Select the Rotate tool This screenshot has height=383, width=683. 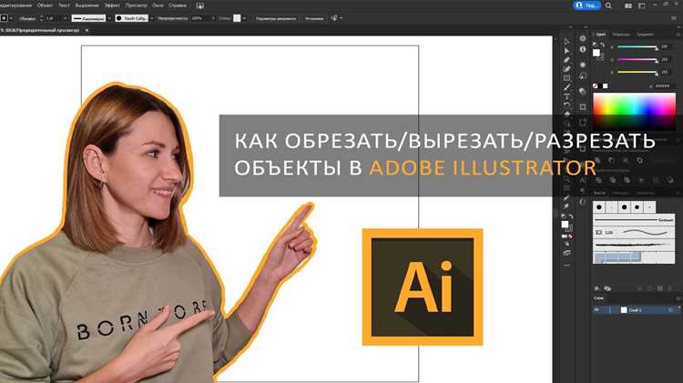pos(566,106)
